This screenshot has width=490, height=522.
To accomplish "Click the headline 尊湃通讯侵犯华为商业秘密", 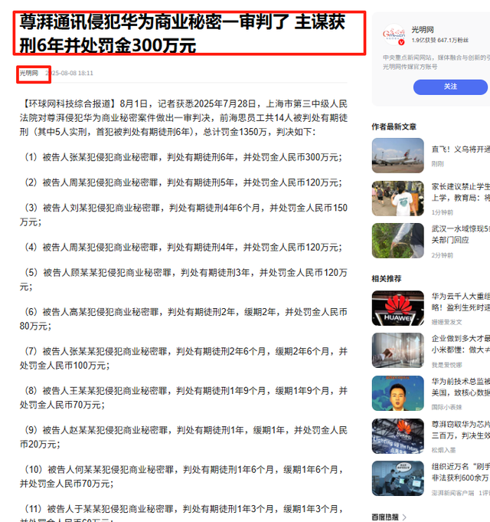I will (182, 33).
